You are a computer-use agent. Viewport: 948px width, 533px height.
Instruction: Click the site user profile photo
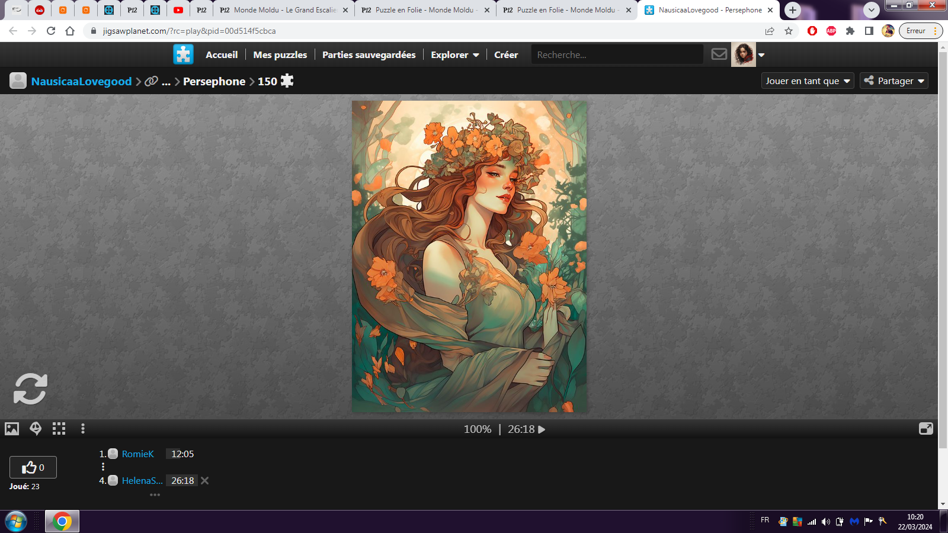[x=744, y=54]
